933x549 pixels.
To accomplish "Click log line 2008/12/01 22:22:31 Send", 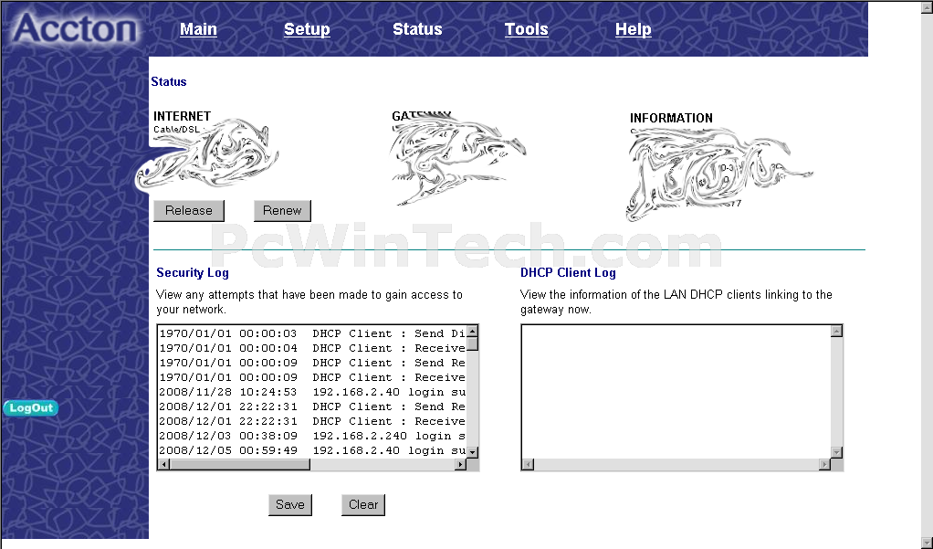I will (x=312, y=406).
